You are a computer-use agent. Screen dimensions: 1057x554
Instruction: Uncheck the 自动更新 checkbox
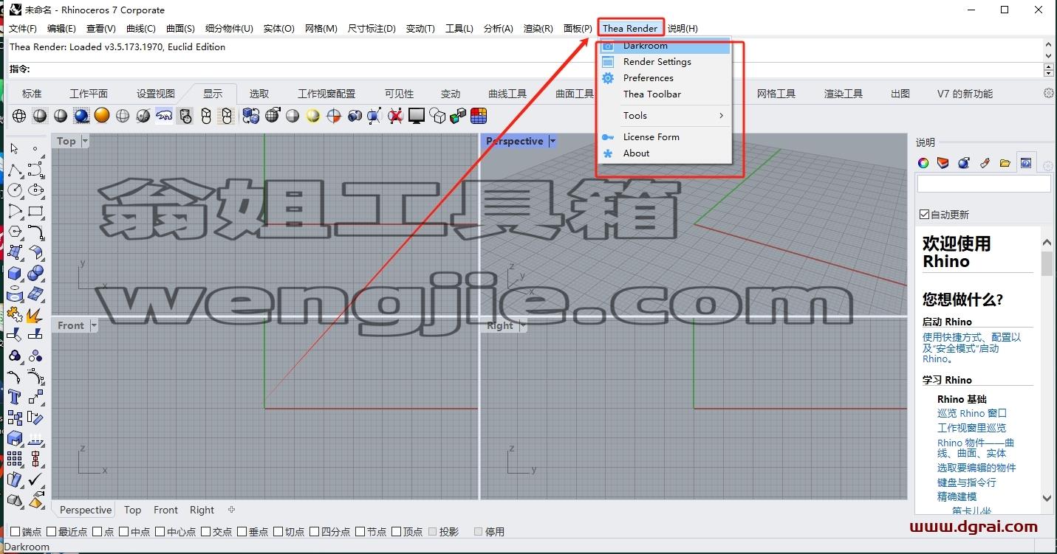point(924,214)
